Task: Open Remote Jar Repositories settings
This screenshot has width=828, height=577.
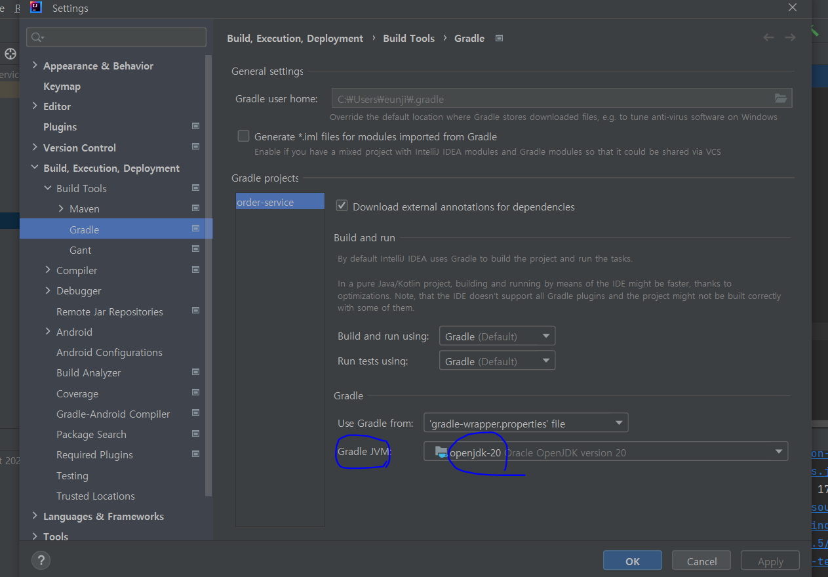Action: point(109,311)
